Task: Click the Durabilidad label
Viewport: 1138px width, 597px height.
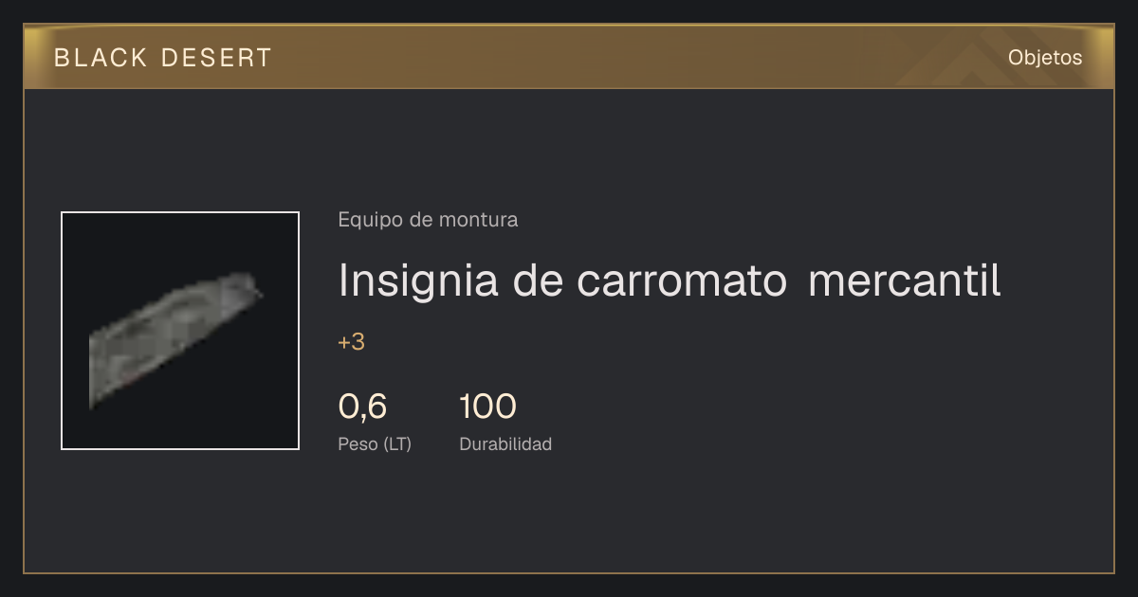Action: pyautogui.click(x=505, y=443)
